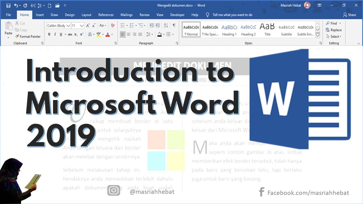Sort text alphabetically A-Z icon

pyautogui.click(x=166, y=25)
